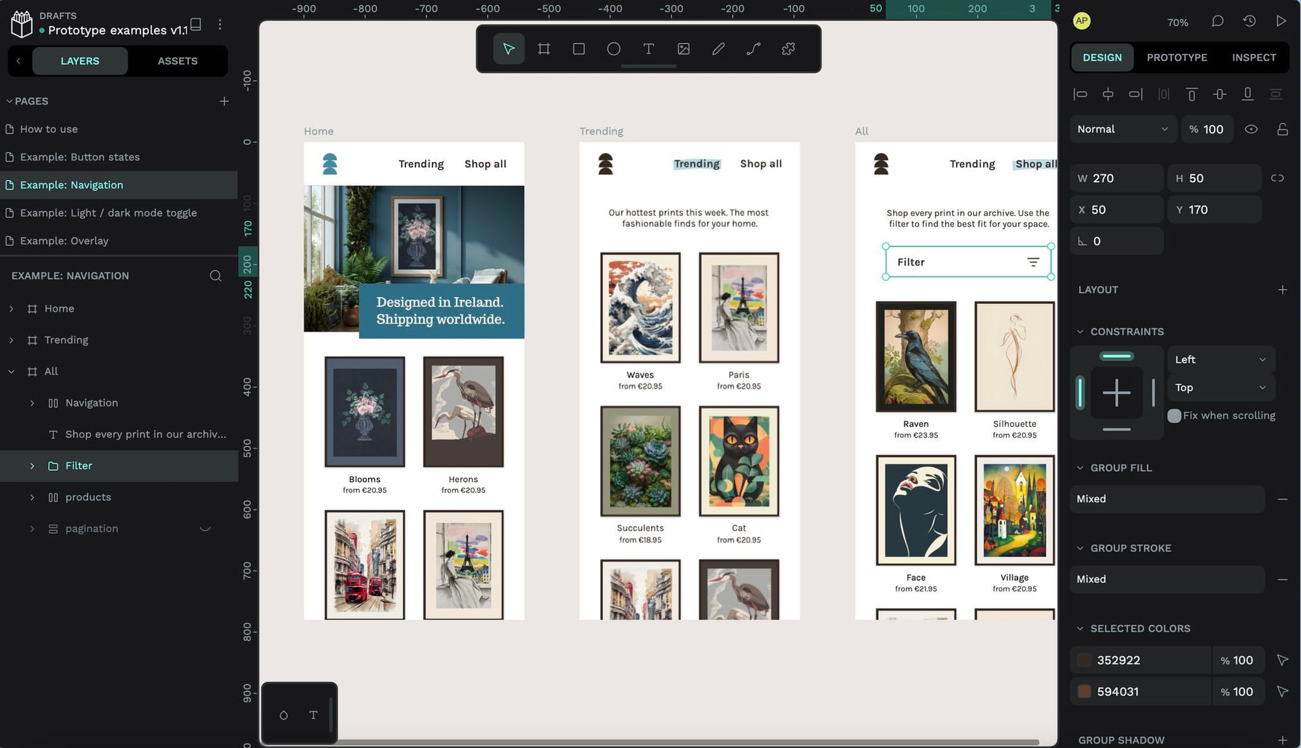Image resolution: width=1301 pixels, height=748 pixels.
Task: Click the 594031 color swatch
Action: (x=1084, y=692)
